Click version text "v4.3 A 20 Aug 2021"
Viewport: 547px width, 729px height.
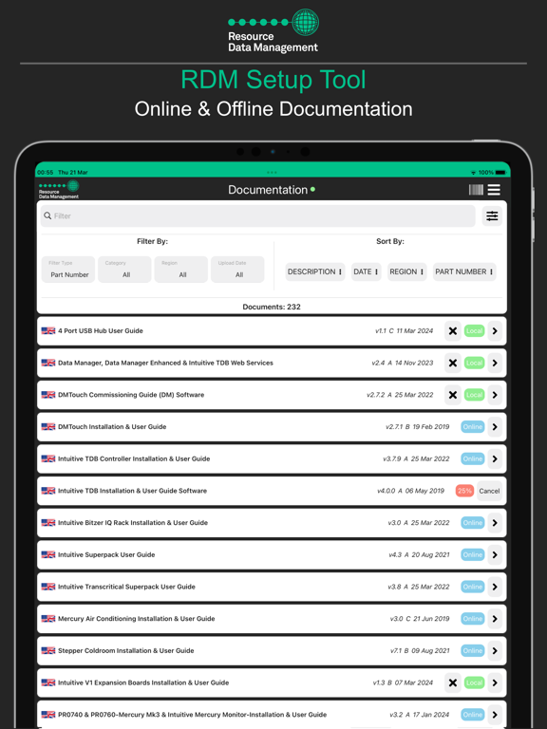click(x=419, y=554)
